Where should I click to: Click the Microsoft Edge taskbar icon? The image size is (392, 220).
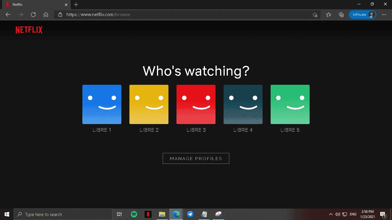pyautogui.click(x=176, y=214)
